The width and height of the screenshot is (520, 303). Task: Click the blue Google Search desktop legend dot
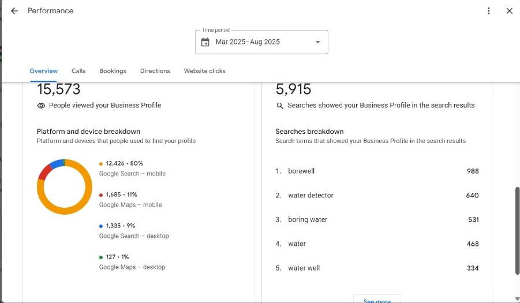pos(101,226)
